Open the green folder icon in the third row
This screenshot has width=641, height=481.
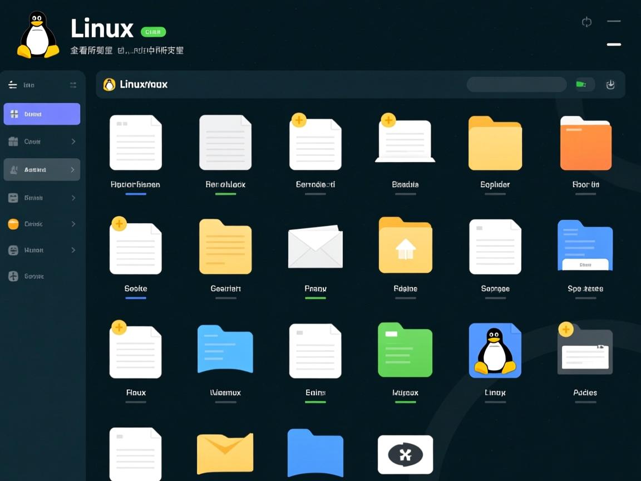(405, 350)
